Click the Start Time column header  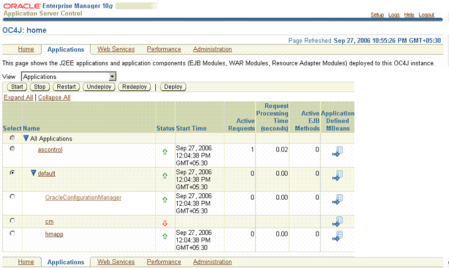(191, 129)
